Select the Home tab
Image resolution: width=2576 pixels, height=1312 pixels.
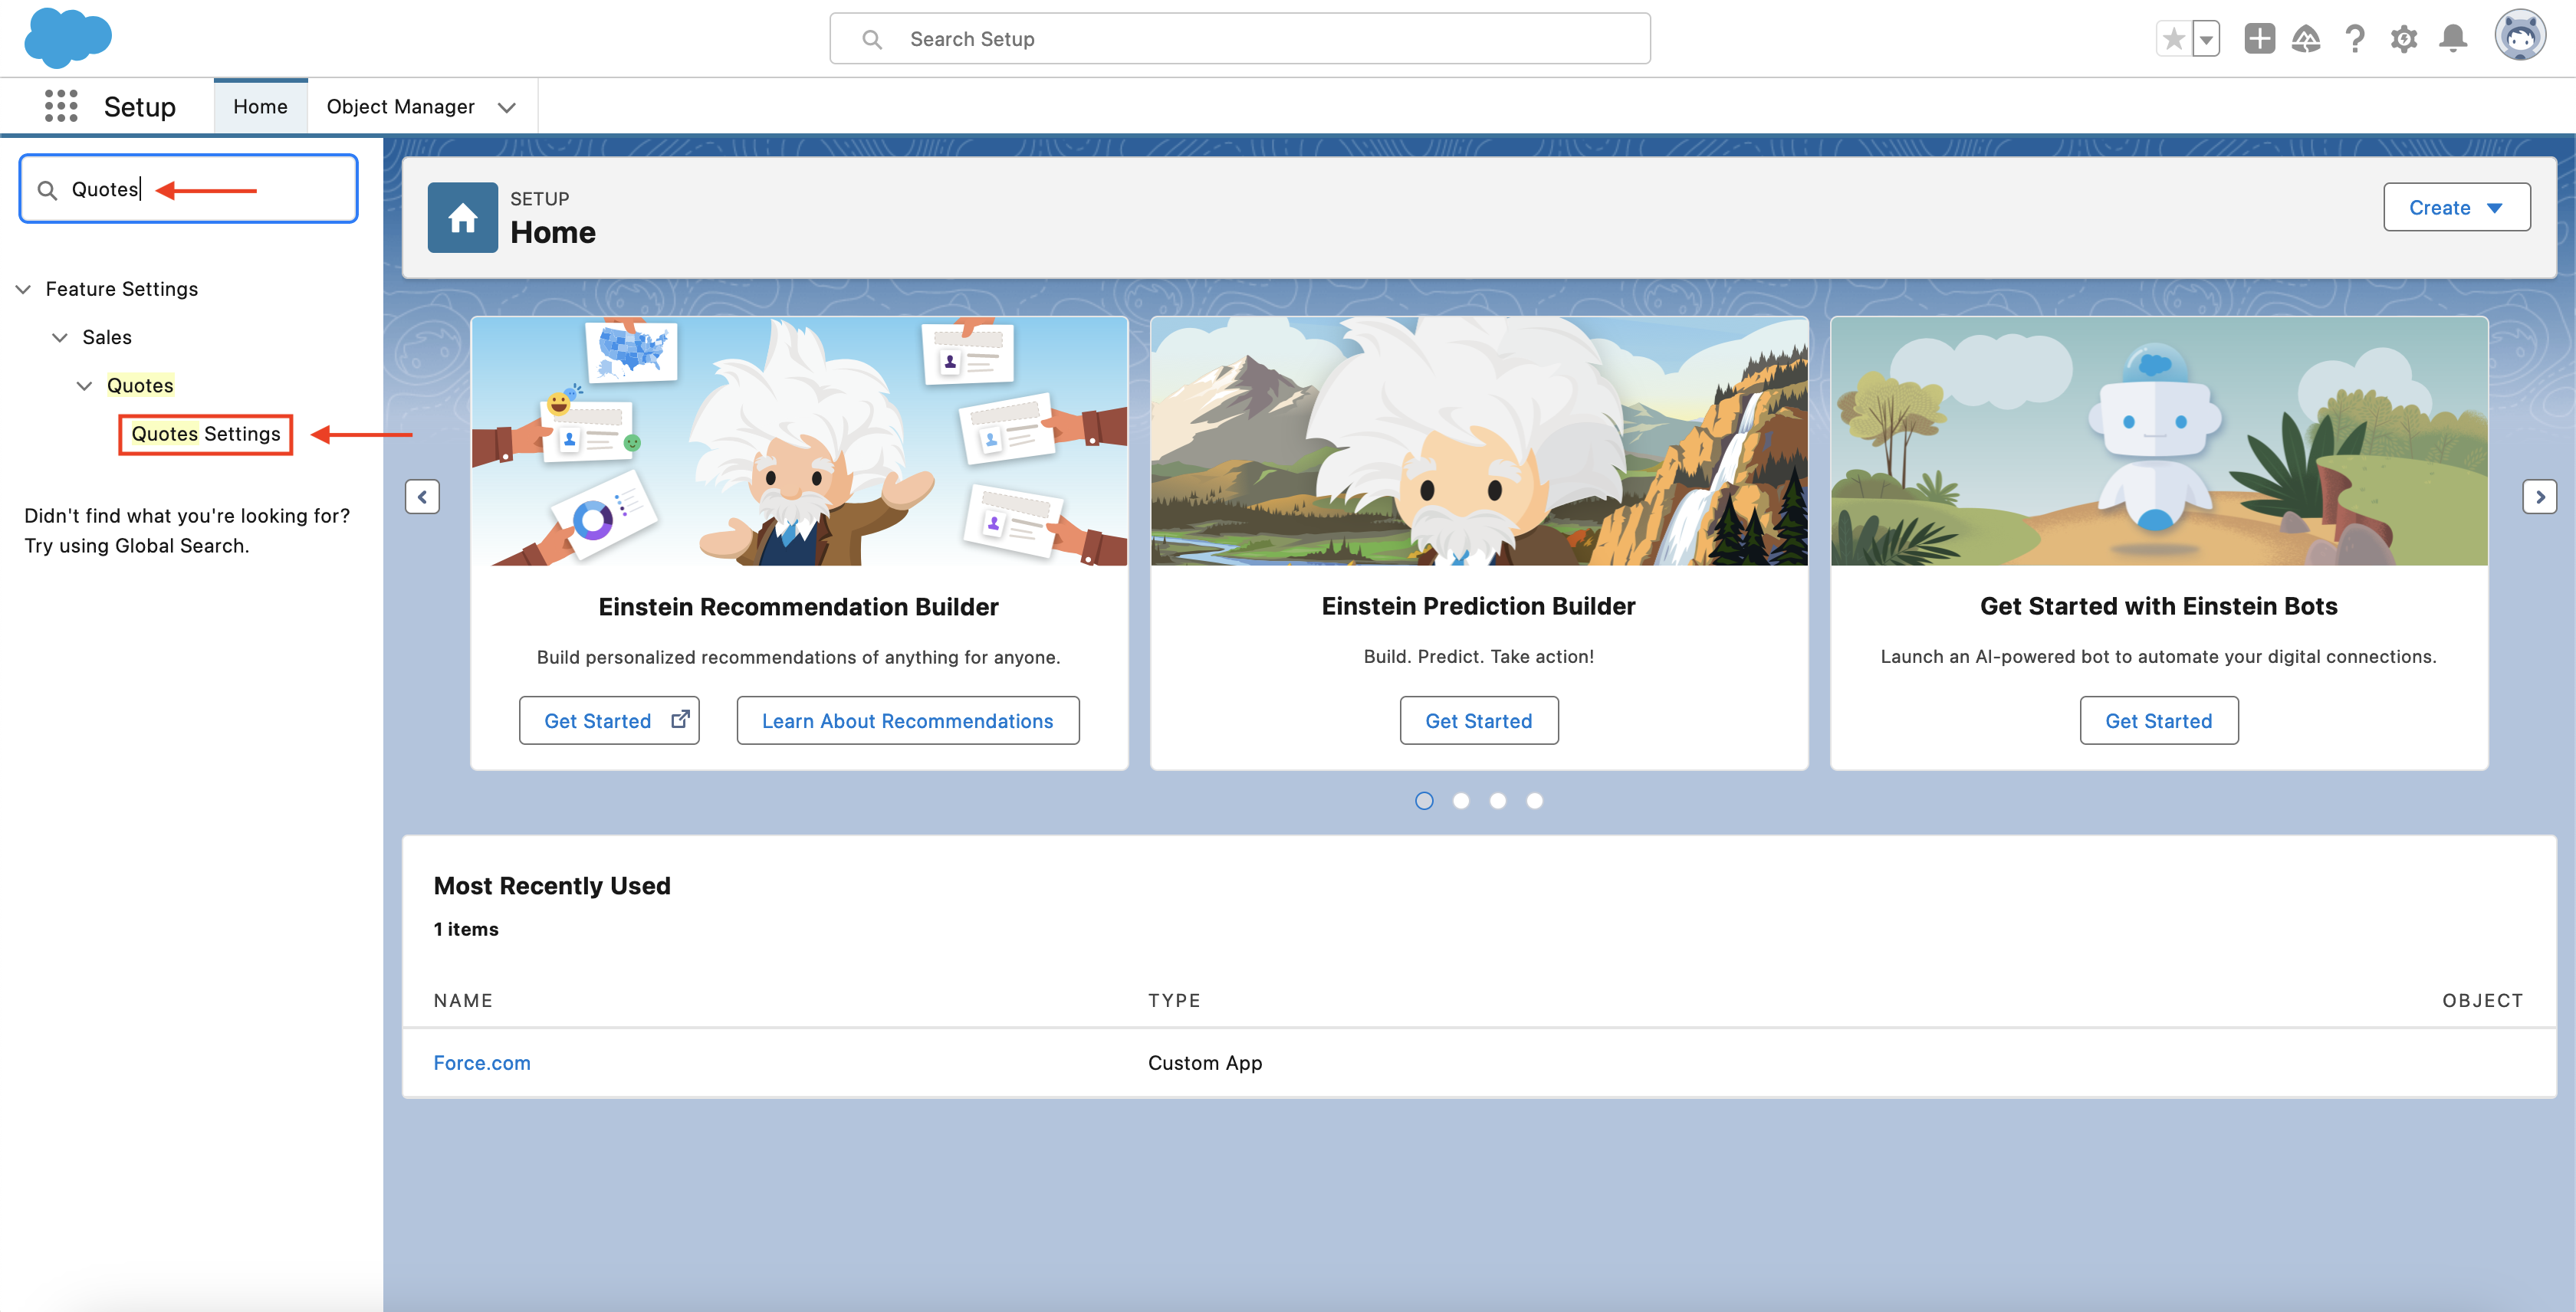coord(260,106)
